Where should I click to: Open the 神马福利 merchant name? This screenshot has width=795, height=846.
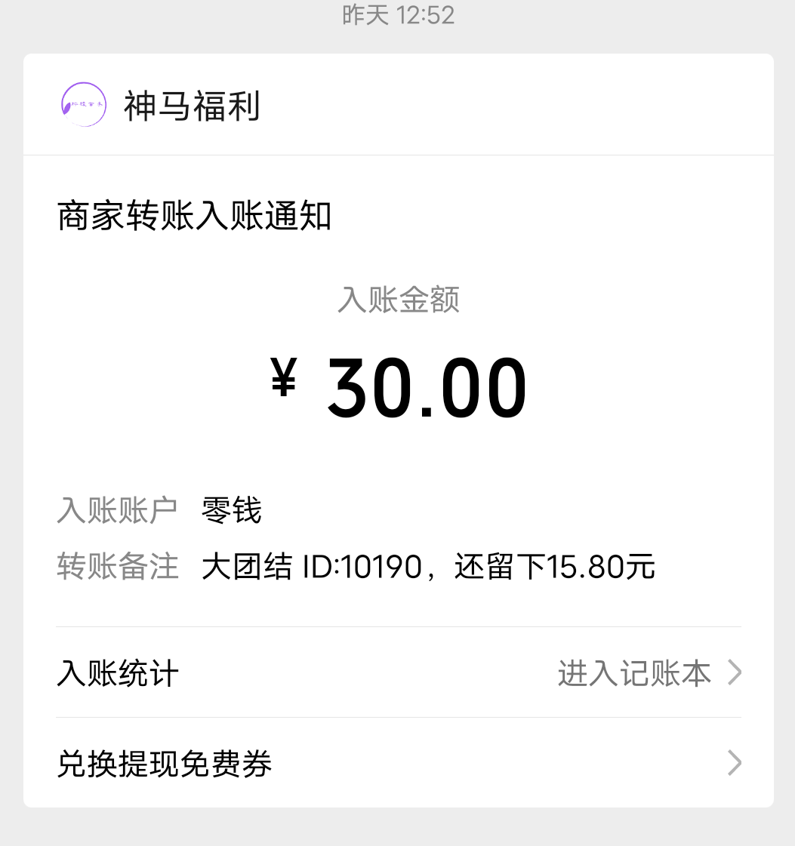click(x=192, y=106)
